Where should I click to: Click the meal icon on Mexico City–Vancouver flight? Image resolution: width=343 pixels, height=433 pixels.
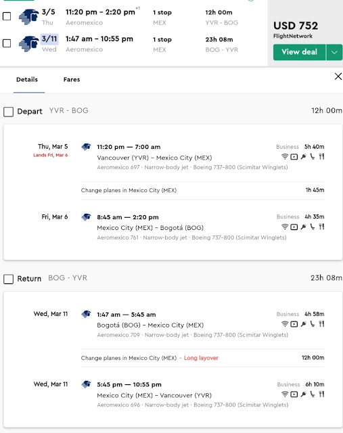tap(321, 394)
